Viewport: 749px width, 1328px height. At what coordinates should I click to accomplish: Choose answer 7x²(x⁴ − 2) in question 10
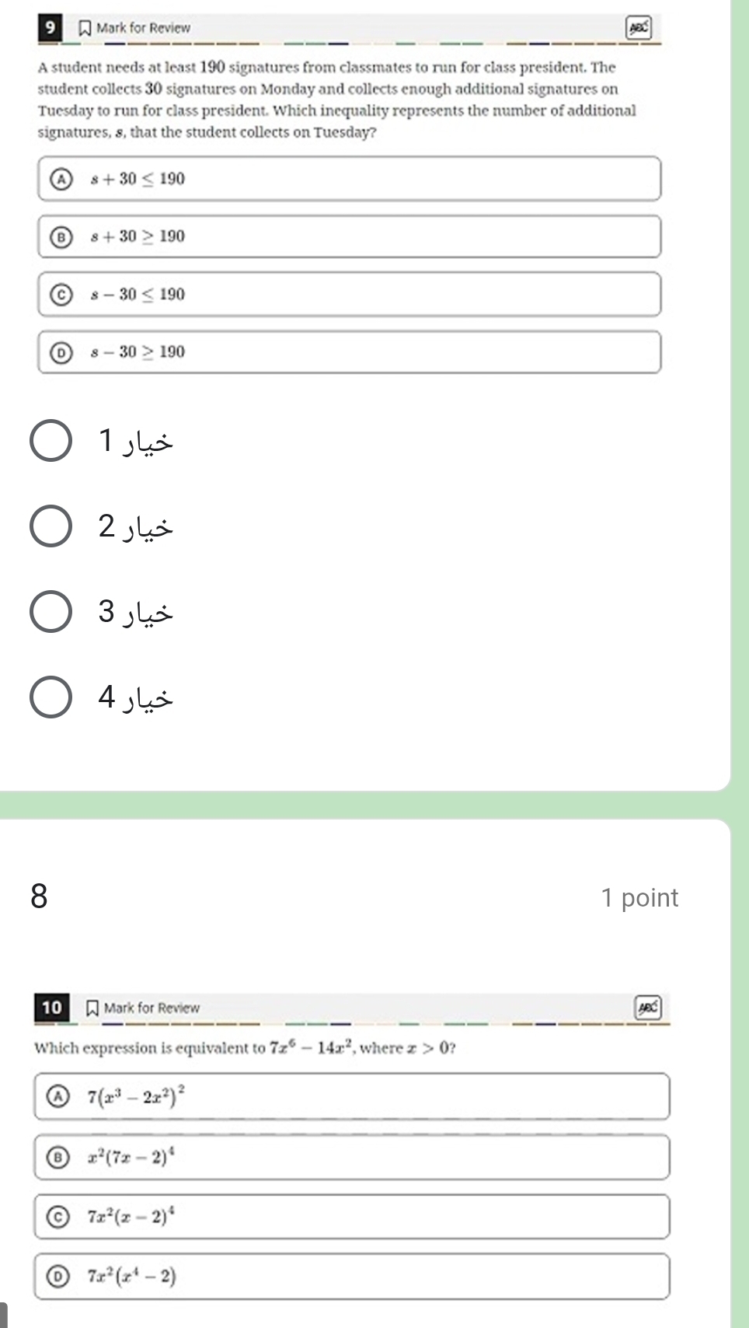(x=351, y=1276)
